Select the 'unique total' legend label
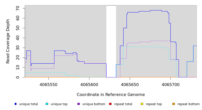Image resolution: width=202 pixels, height=110 pixels. tap(28, 104)
